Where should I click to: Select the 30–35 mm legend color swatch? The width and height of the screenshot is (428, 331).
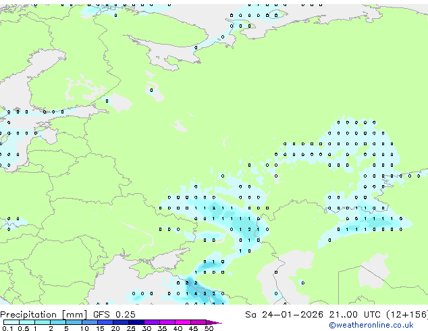152,322
